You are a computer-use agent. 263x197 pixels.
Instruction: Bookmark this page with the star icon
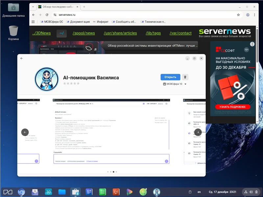pos(238,15)
